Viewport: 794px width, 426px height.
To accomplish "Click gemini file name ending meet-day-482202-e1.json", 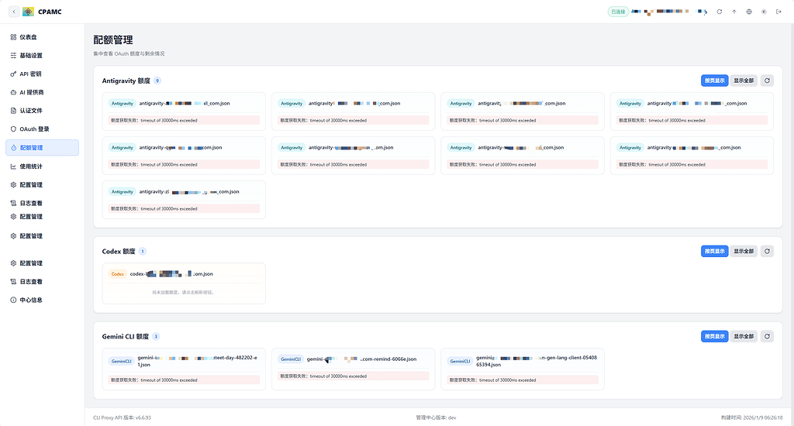I will tap(197, 361).
